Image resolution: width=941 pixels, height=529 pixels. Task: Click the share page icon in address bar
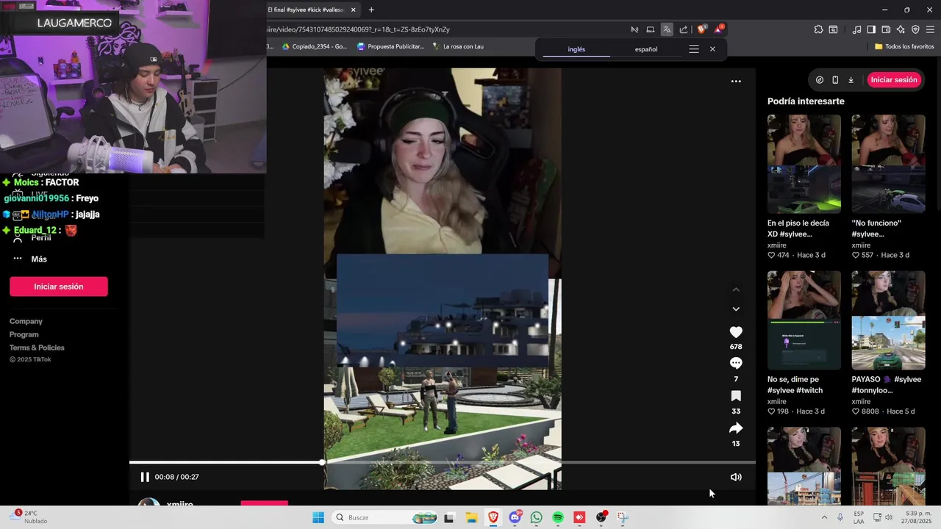[684, 29]
